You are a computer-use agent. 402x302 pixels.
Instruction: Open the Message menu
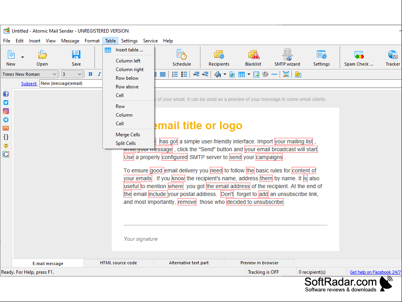point(70,41)
